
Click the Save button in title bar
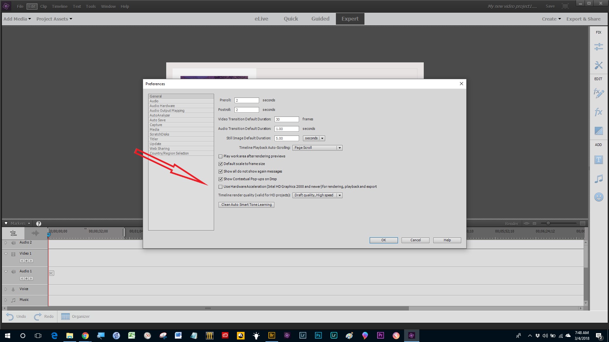550,6
